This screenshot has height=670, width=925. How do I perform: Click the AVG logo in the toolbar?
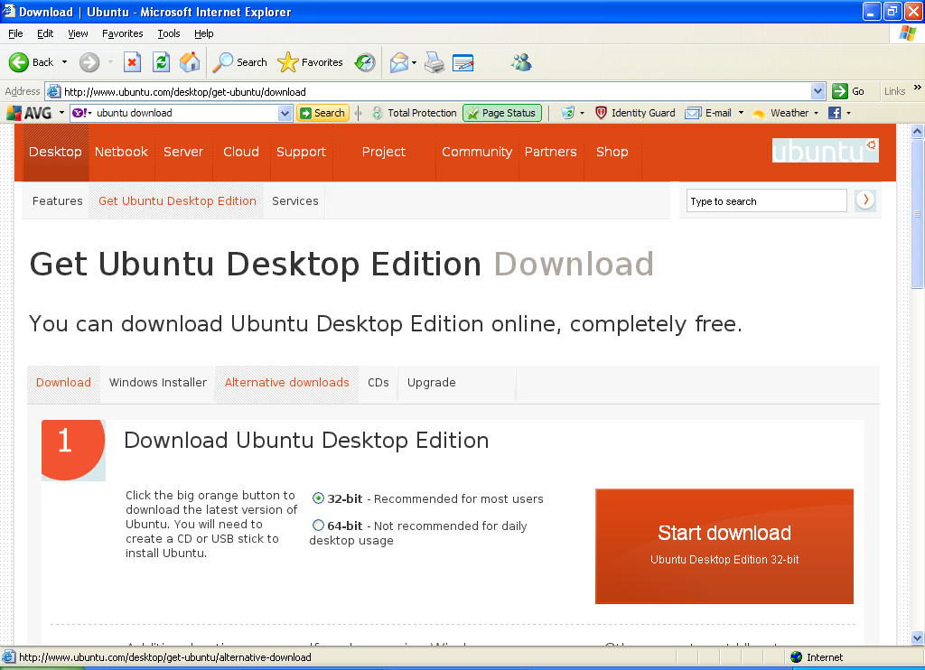pos(30,113)
